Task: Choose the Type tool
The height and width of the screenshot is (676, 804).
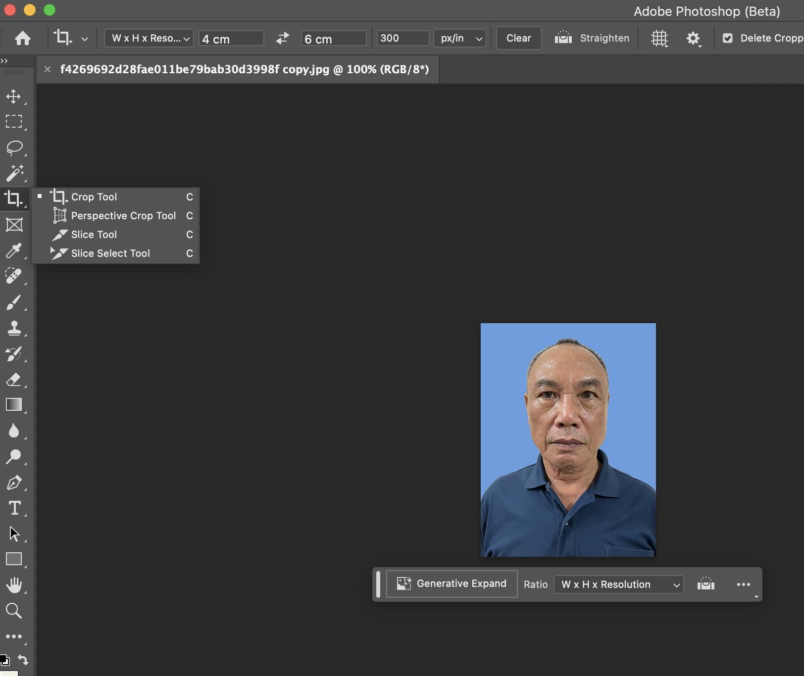Action: click(x=14, y=508)
